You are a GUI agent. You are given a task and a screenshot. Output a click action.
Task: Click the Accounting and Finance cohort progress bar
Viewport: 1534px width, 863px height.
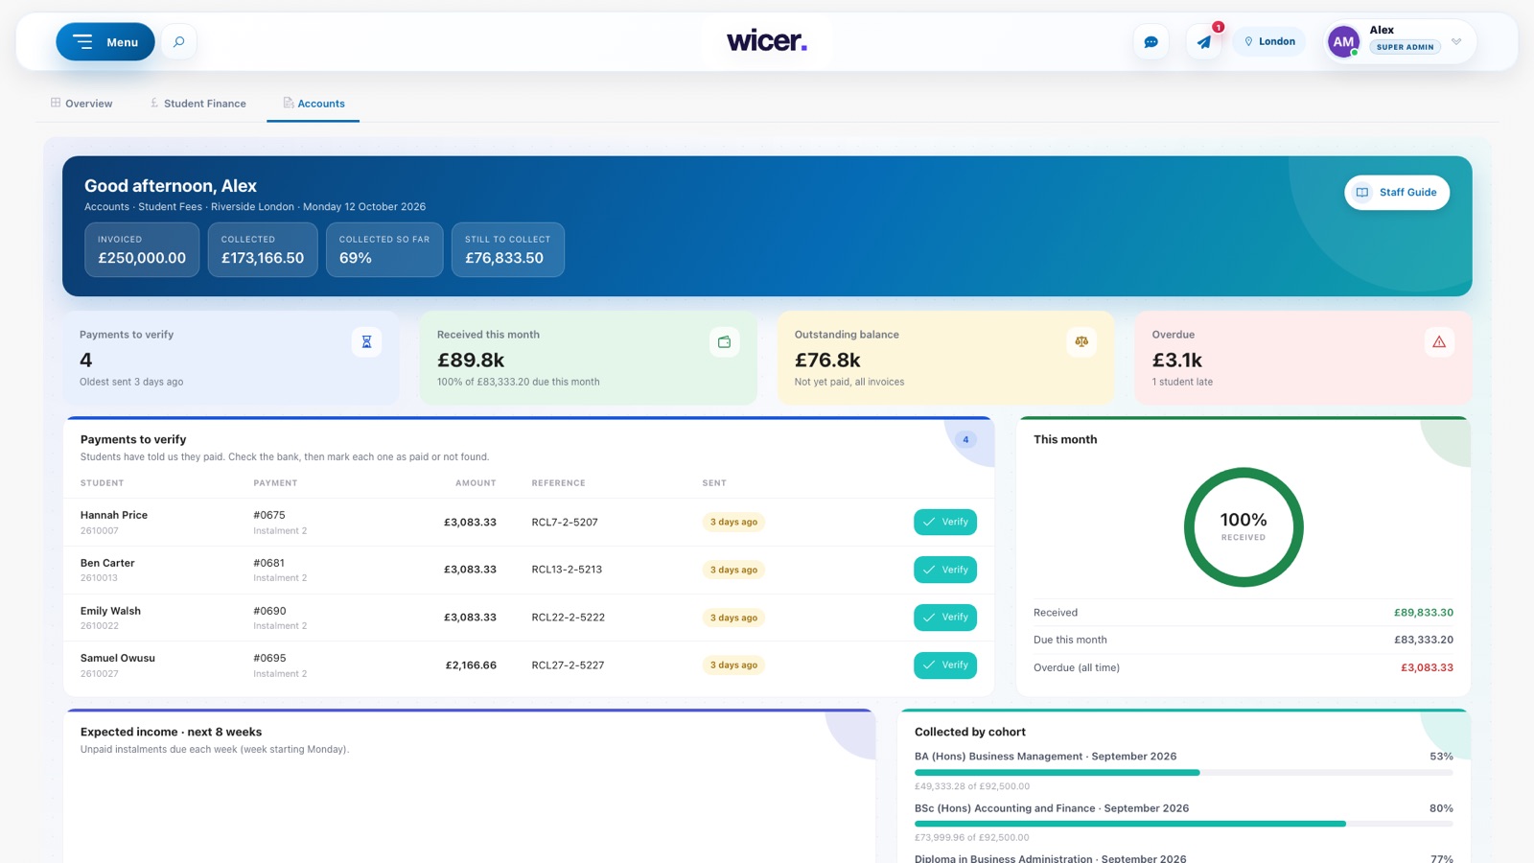coord(1184,824)
